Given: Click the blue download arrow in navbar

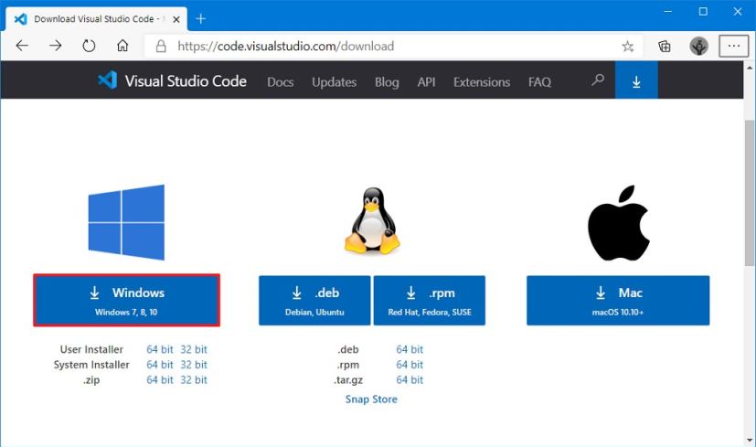Looking at the screenshot, I should tap(636, 80).
